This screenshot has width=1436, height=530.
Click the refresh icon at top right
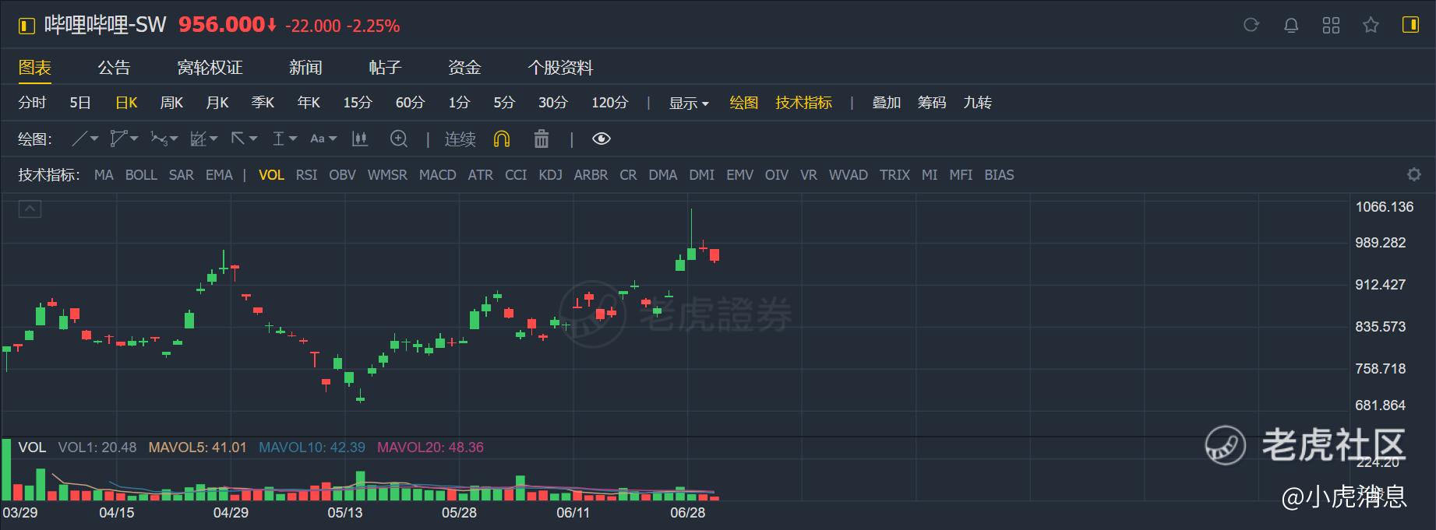click(1251, 25)
